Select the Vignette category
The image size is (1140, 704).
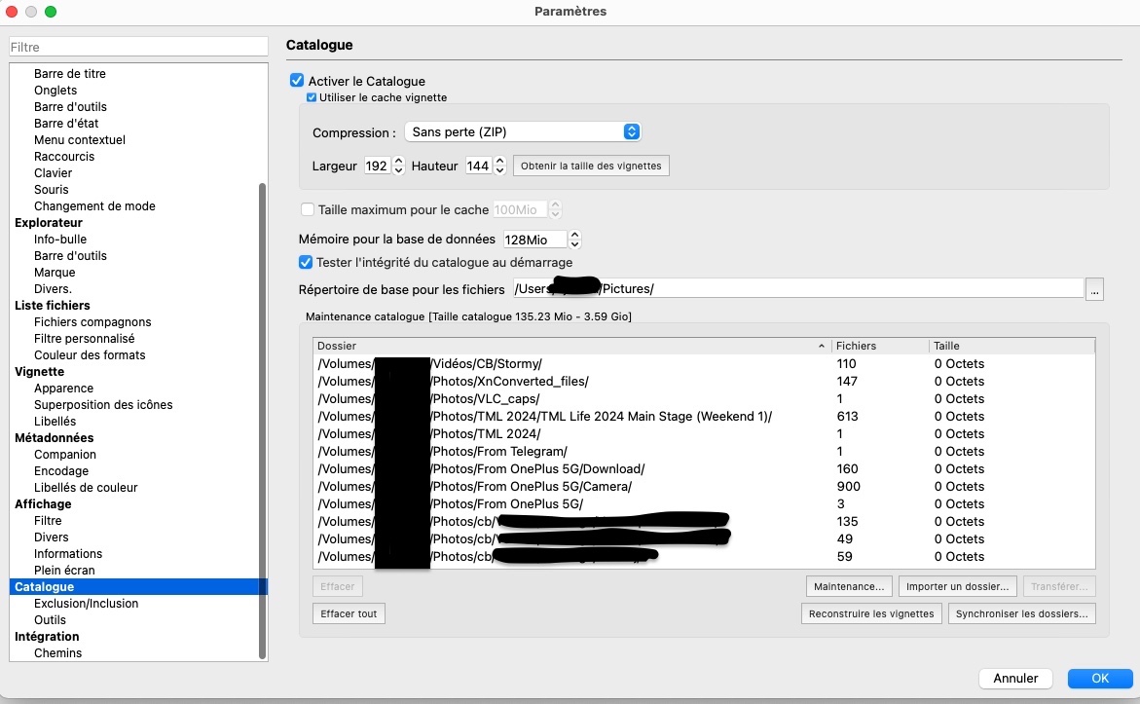(39, 372)
